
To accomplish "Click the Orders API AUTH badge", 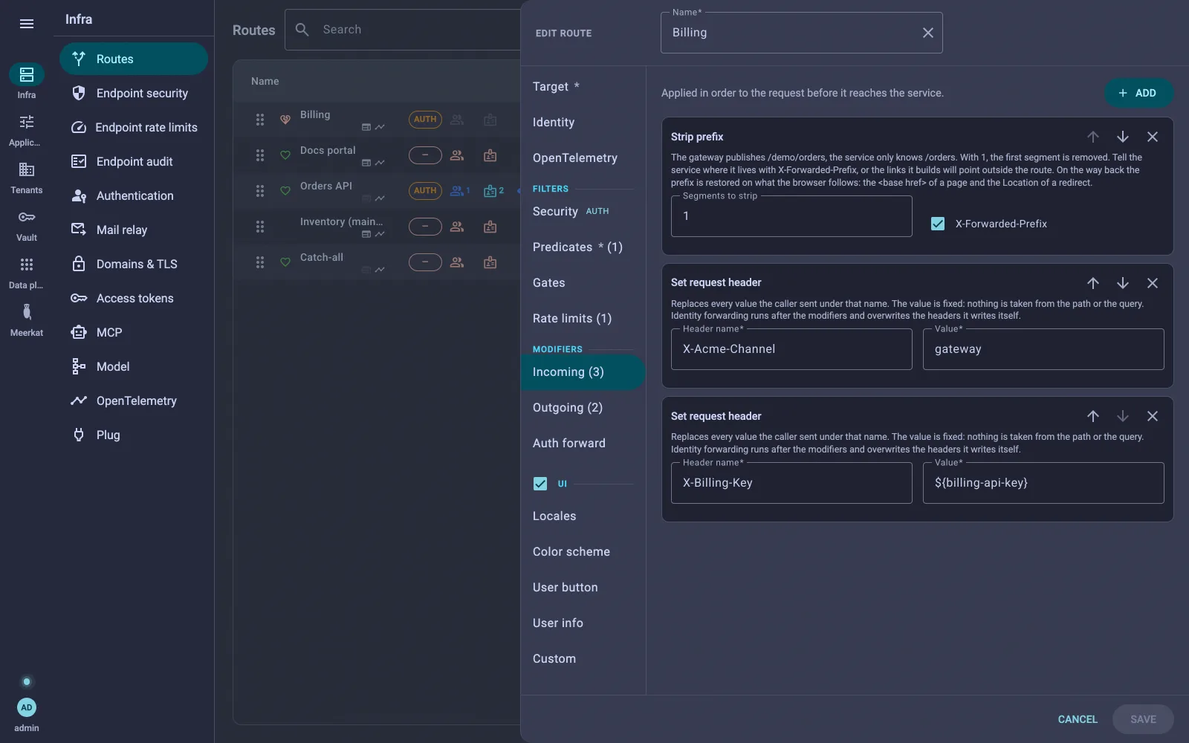I will pyautogui.click(x=425, y=191).
